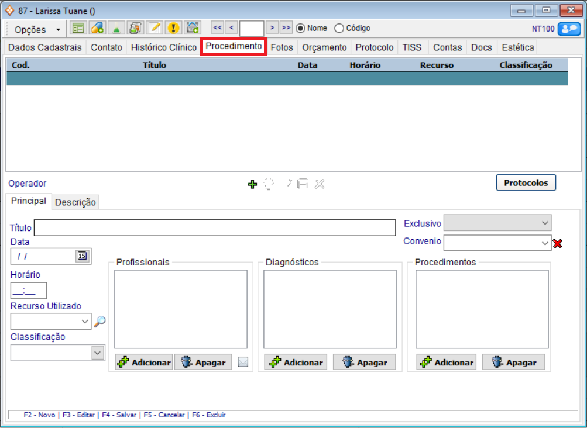Click the Protocolos button

point(526,182)
